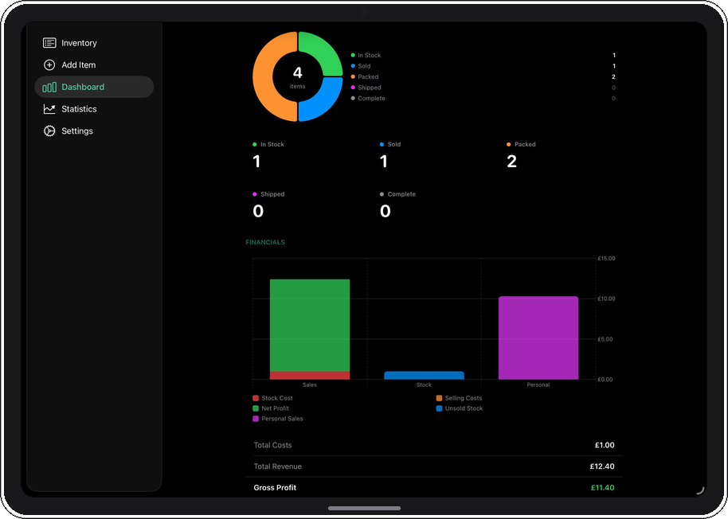Click the £1.00 Total Costs value

tap(605, 445)
